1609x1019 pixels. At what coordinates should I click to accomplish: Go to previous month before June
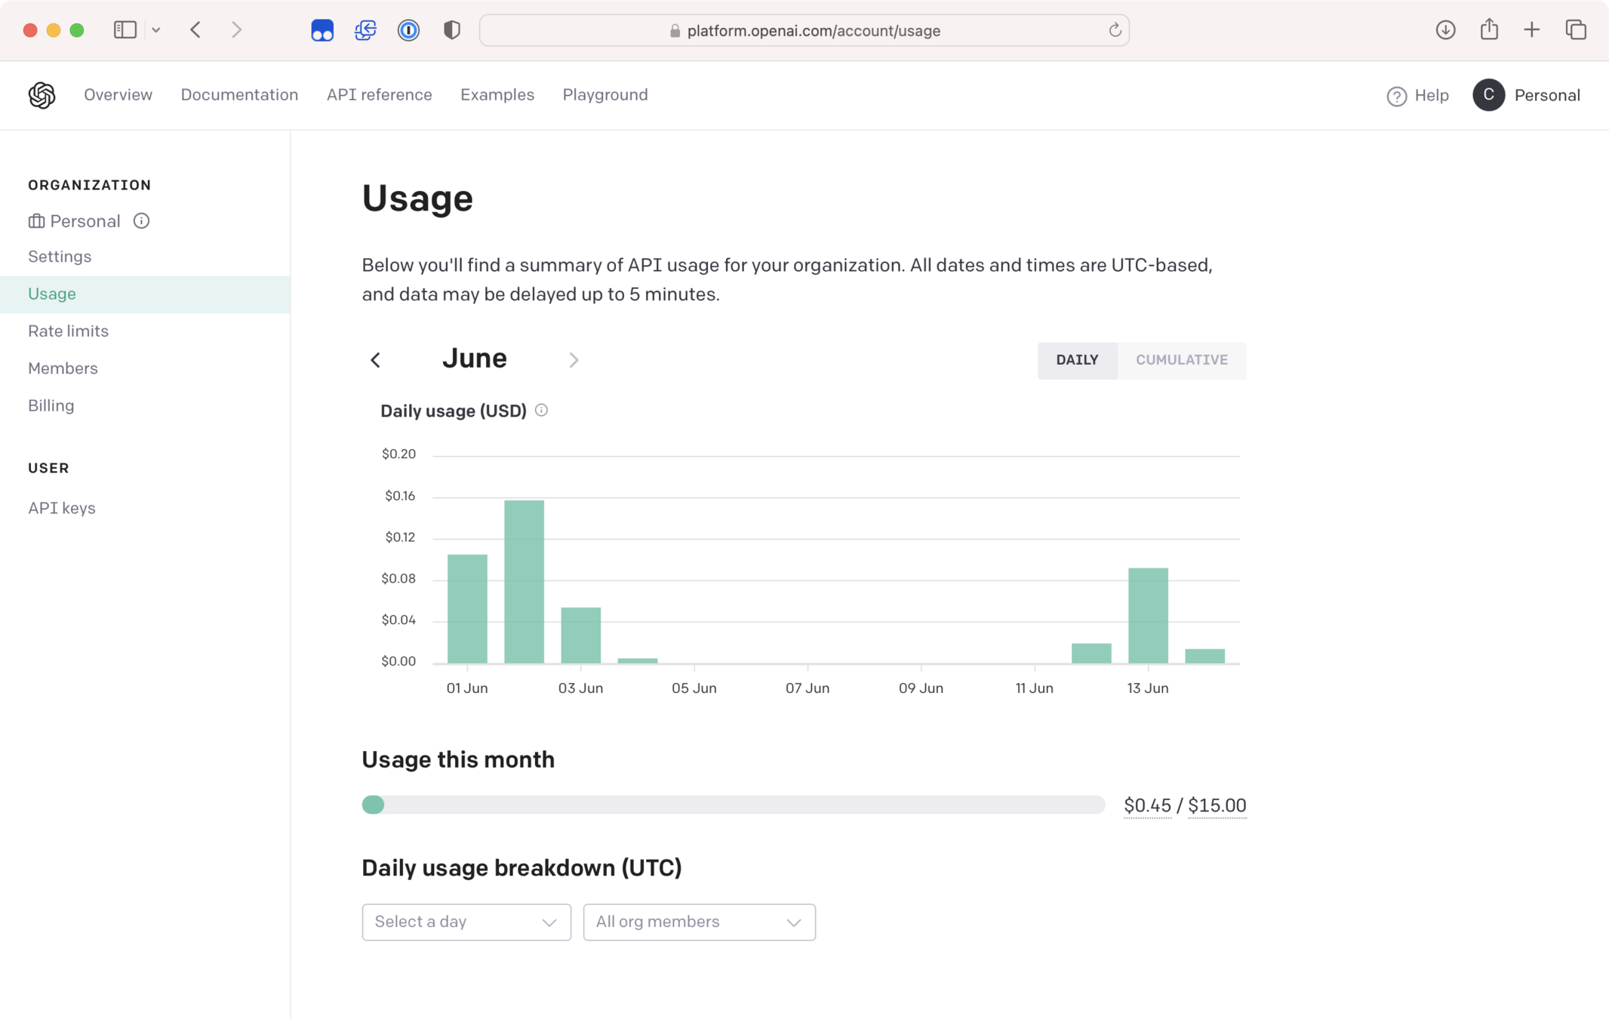[x=376, y=360]
